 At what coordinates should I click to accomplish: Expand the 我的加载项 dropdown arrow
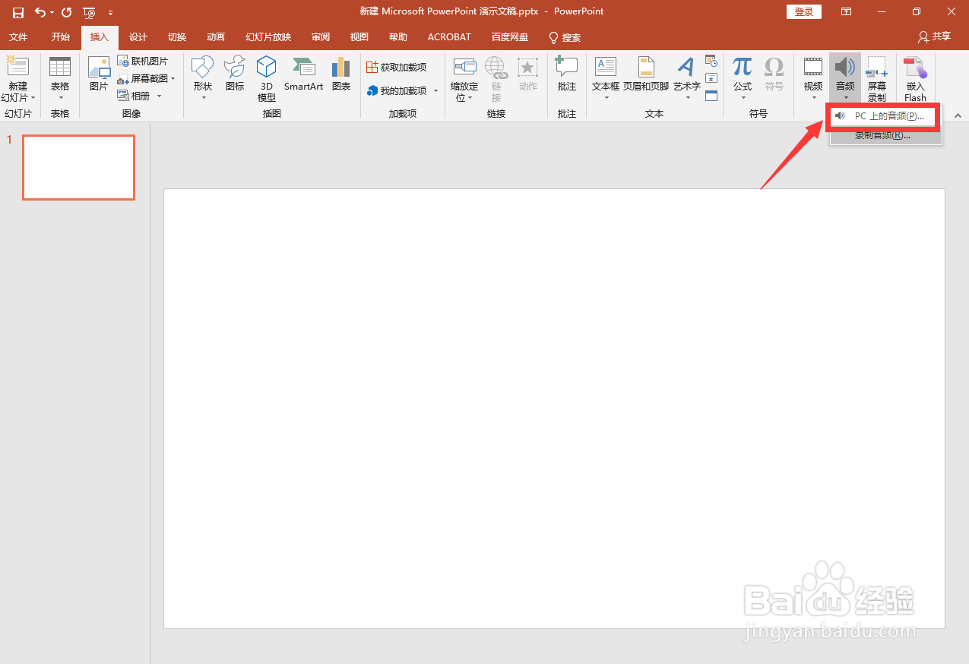point(435,91)
